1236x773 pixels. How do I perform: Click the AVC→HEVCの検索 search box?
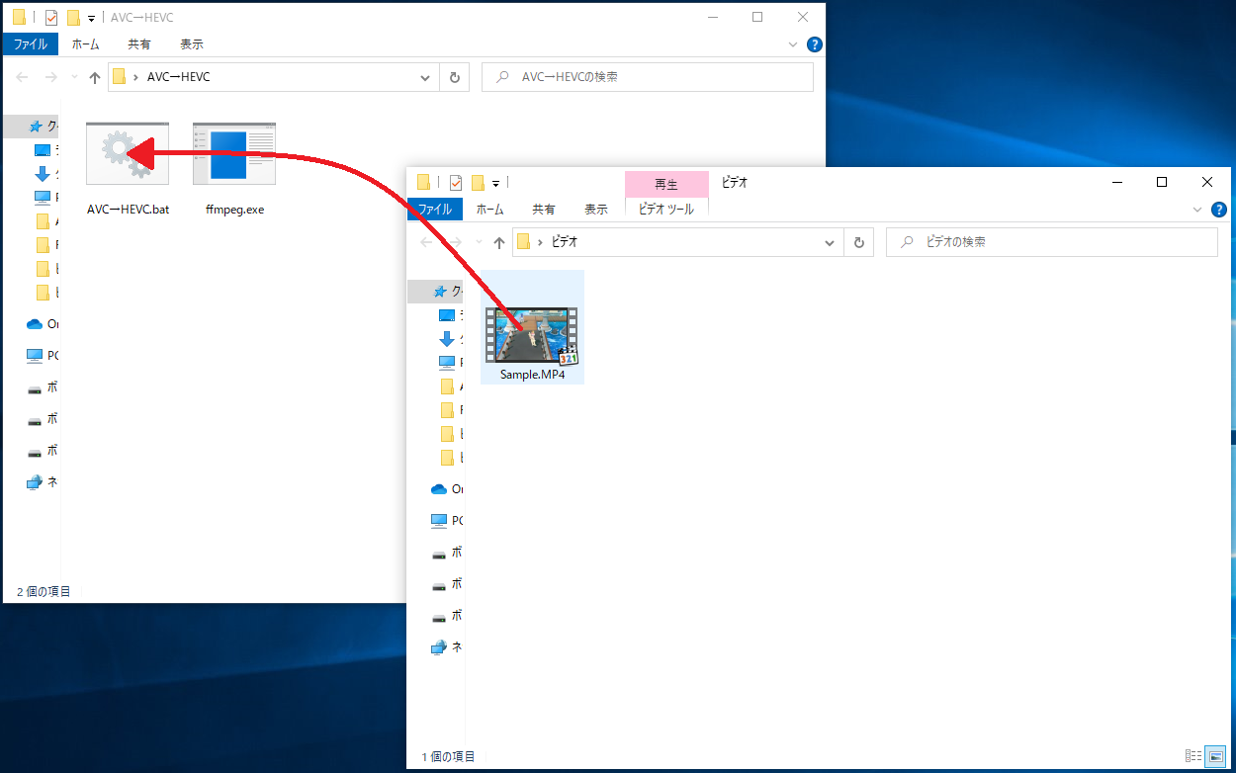(x=648, y=77)
